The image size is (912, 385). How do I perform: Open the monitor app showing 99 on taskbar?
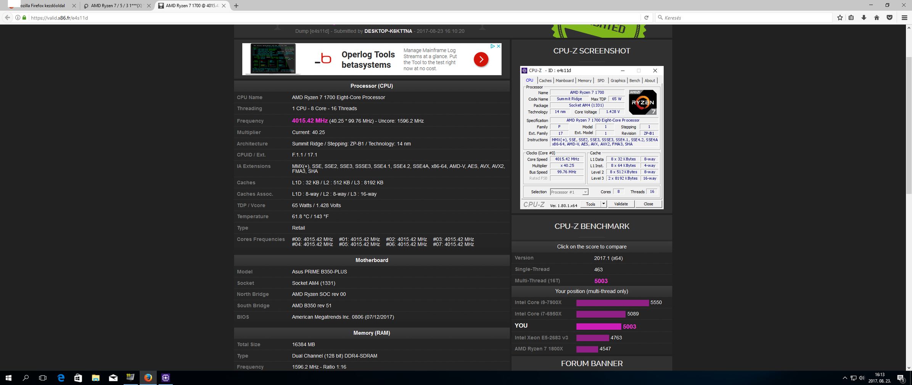point(130,378)
